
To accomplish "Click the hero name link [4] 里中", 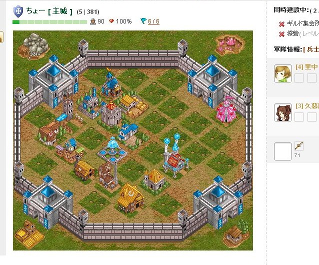I will point(306,66).
